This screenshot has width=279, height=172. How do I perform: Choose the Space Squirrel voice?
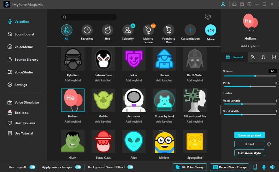click(x=164, y=100)
